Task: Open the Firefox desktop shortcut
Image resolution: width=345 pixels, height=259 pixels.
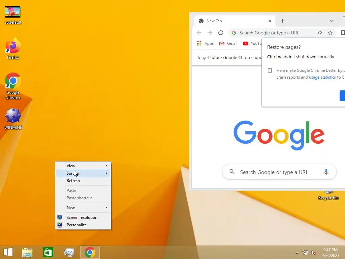Action: (x=13, y=49)
